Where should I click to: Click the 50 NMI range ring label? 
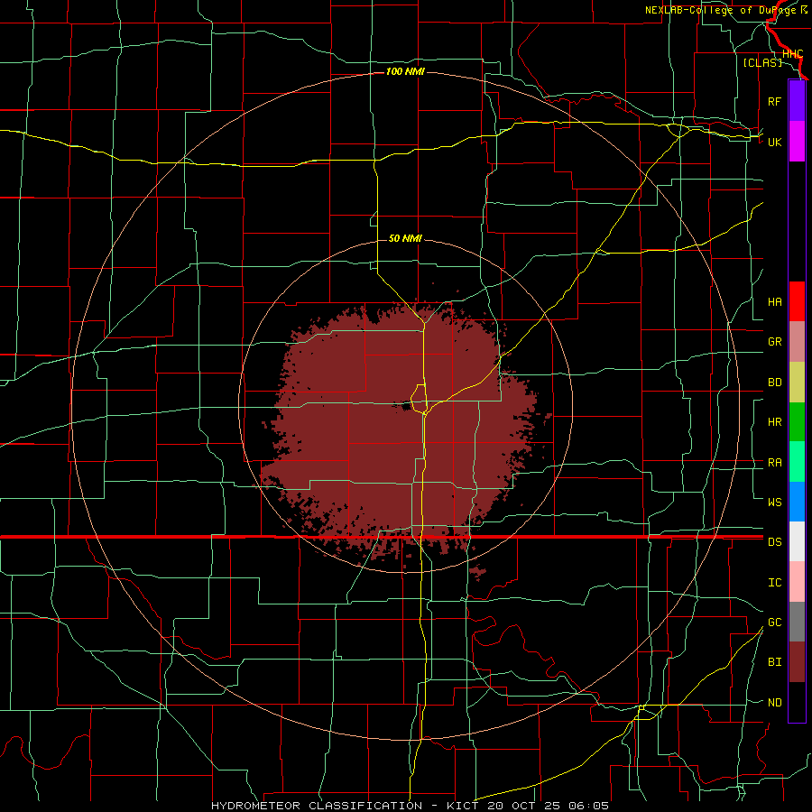(x=405, y=238)
